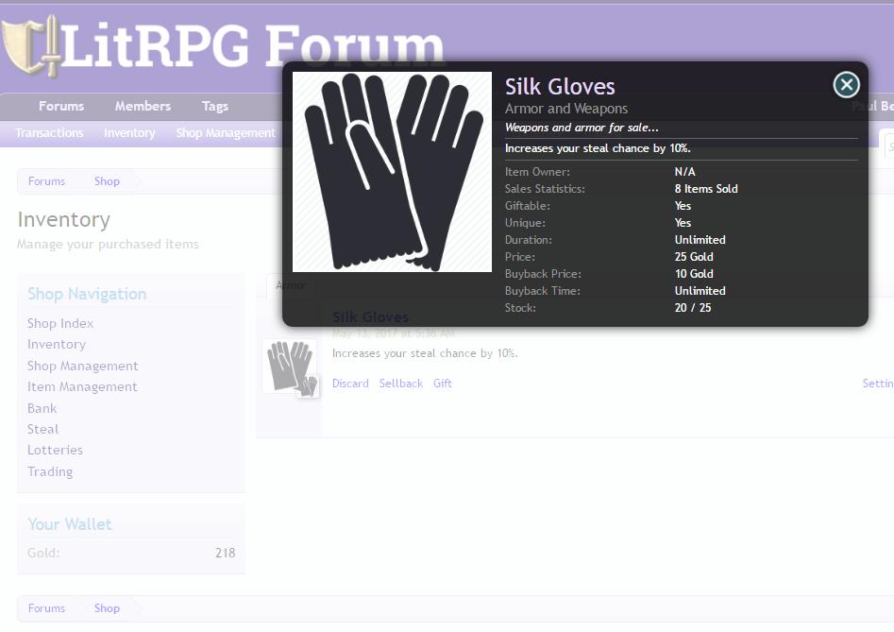
Task: Select Inventory in the top sub-navigation
Action: (x=129, y=133)
